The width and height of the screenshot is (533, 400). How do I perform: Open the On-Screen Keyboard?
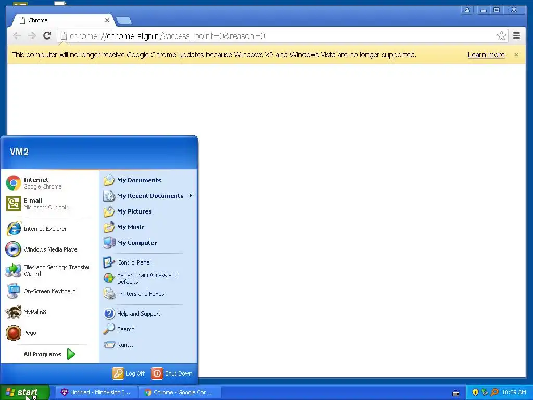tap(49, 291)
